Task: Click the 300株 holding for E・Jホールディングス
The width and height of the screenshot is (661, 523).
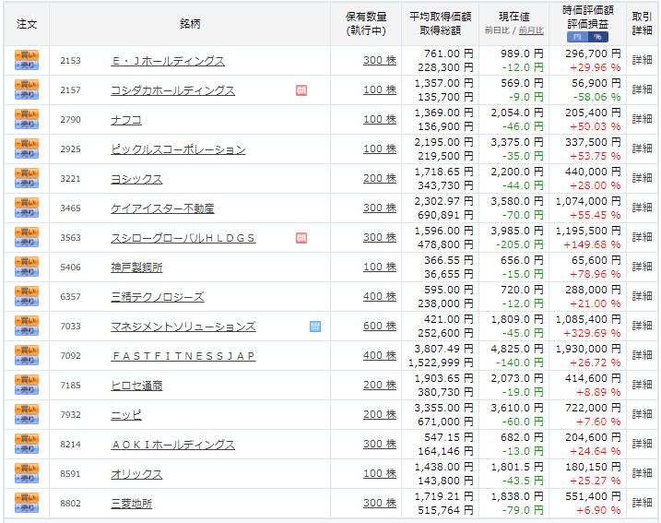Action: pyautogui.click(x=380, y=60)
